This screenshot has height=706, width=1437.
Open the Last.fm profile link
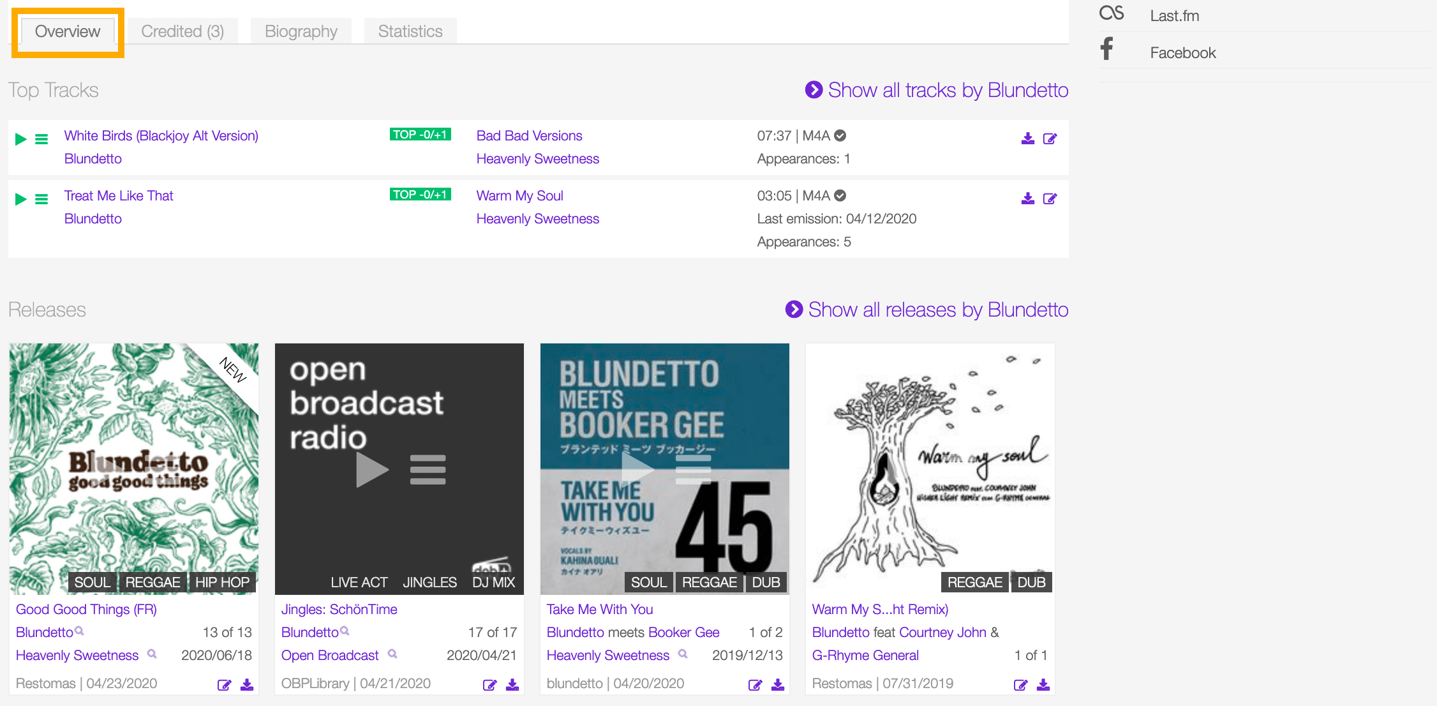click(x=1175, y=16)
